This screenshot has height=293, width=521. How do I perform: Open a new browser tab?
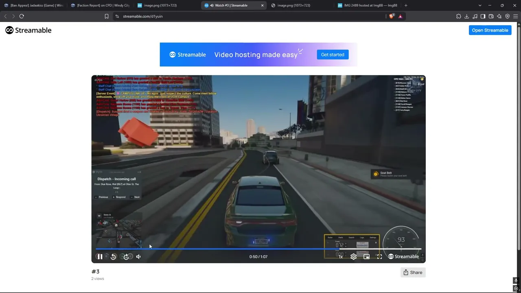click(x=406, y=5)
